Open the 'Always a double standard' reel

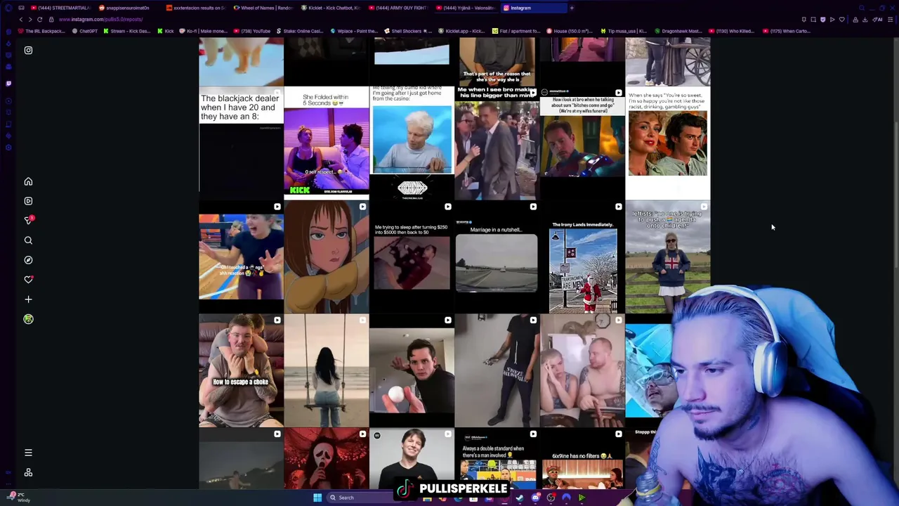click(497, 458)
